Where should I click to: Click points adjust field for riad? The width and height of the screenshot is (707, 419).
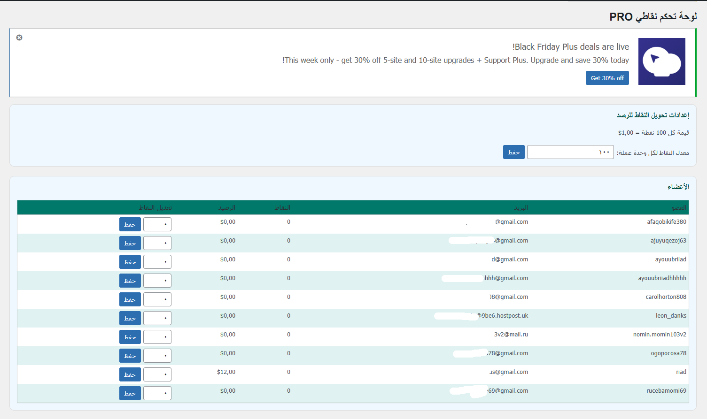click(157, 374)
